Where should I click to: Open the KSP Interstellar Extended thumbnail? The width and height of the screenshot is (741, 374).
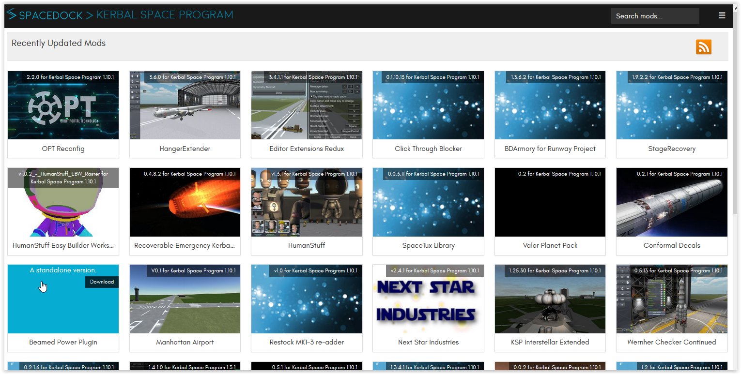(x=550, y=299)
